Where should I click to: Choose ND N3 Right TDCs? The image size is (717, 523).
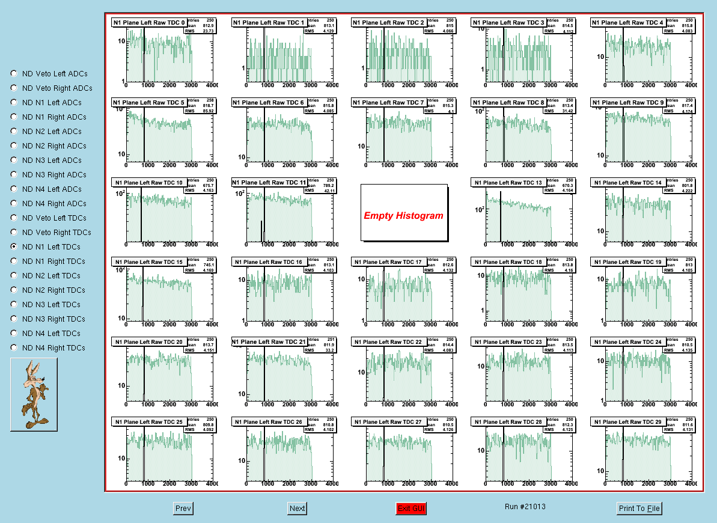point(14,319)
